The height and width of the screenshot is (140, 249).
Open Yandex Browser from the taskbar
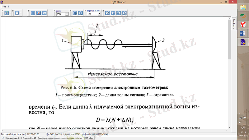click(x=243, y=25)
